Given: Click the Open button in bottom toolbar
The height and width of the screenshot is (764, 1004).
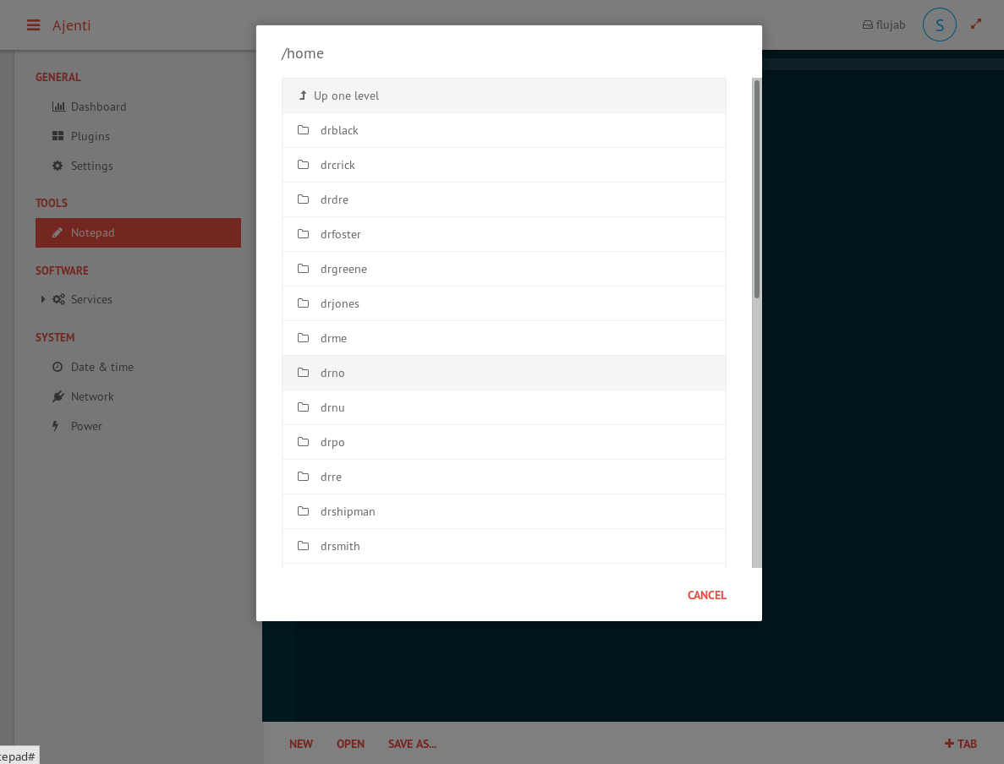Looking at the screenshot, I should [x=350, y=744].
